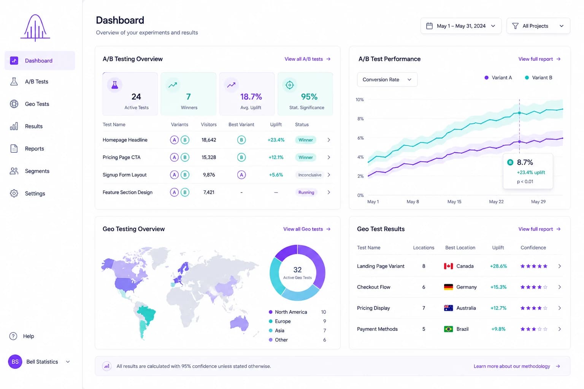
Task: Click View all Geo tests link
Action: tap(307, 229)
